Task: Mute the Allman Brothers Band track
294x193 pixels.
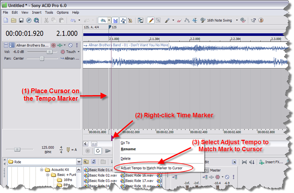Action: click(x=70, y=45)
